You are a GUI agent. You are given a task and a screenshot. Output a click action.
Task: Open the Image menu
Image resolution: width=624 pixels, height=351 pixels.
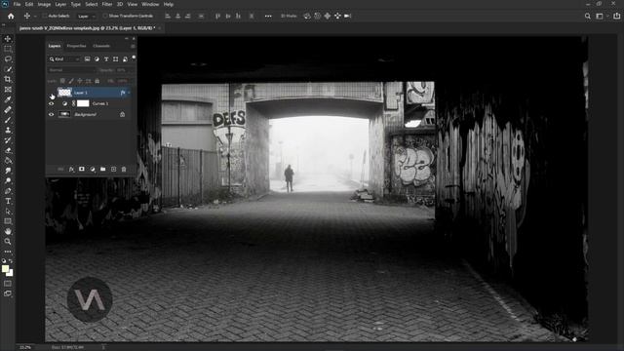click(x=44, y=4)
